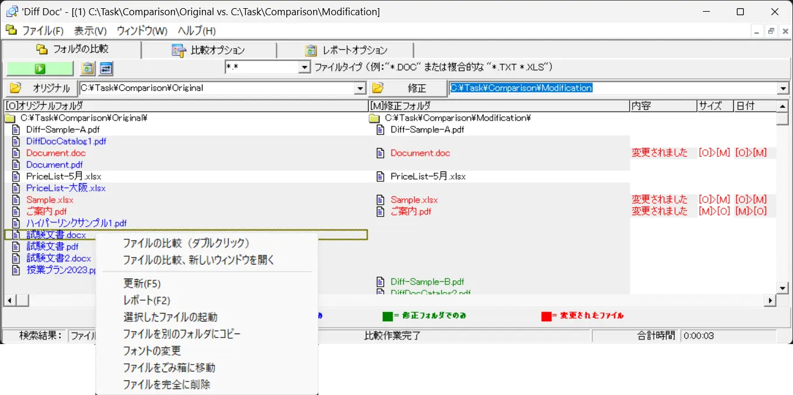Click the file icon of Document.doc in modification folder

[x=381, y=153]
